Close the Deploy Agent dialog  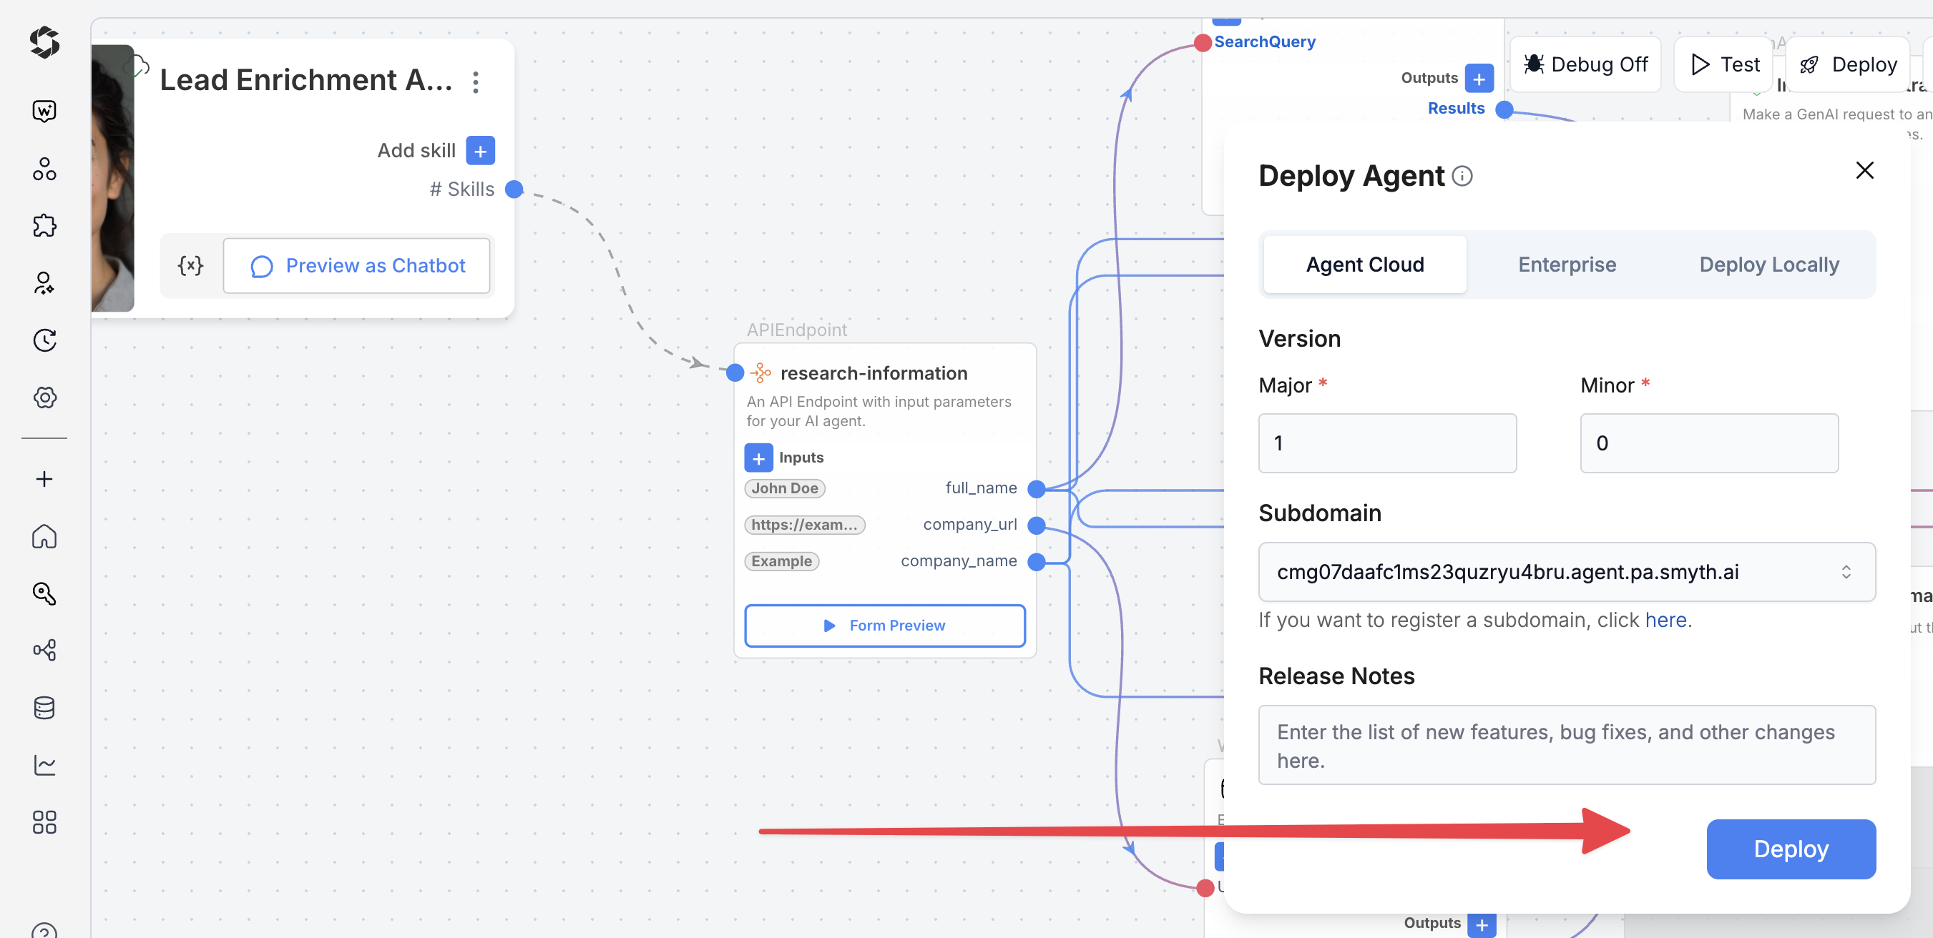[1864, 171]
